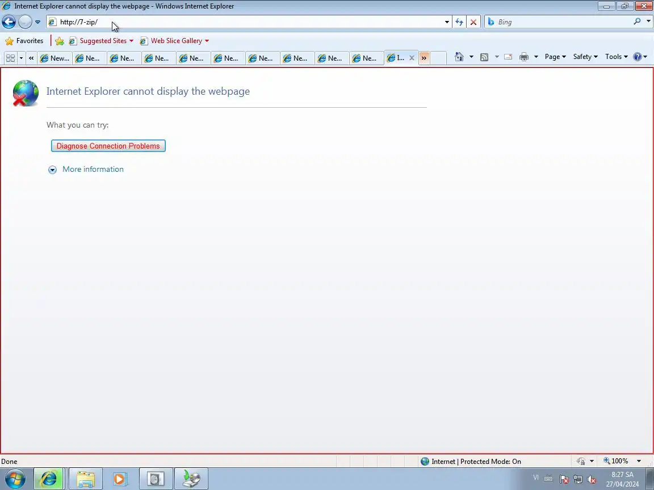
Task: Click the red Stop loading icon
Action: [473, 22]
